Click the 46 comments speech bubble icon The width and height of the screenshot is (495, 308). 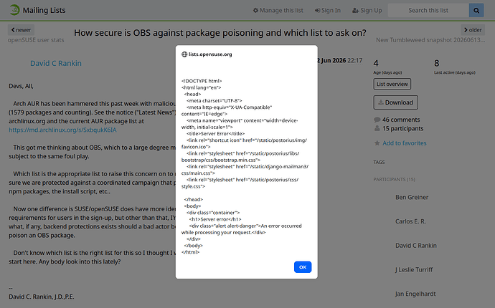377,120
